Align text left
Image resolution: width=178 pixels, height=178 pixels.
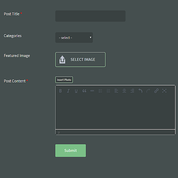tap(116, 91)
